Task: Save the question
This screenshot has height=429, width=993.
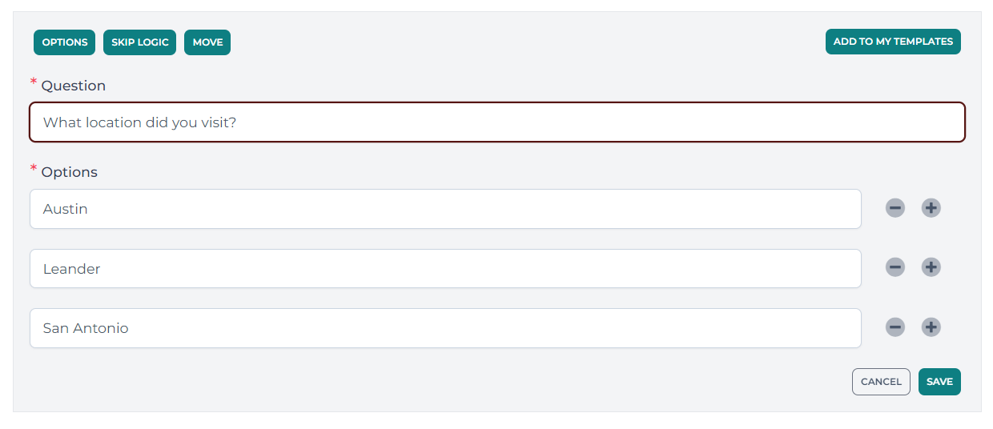Action: click(939, 382)
